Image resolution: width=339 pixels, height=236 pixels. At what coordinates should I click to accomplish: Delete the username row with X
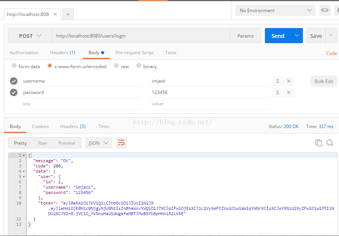click(x=288, y=81)
